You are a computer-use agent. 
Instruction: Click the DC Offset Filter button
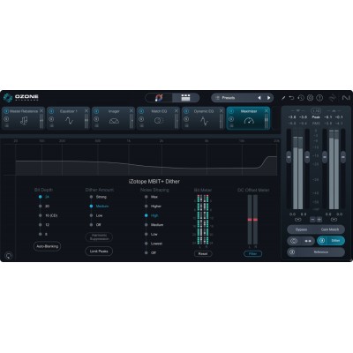pos(252,253)
